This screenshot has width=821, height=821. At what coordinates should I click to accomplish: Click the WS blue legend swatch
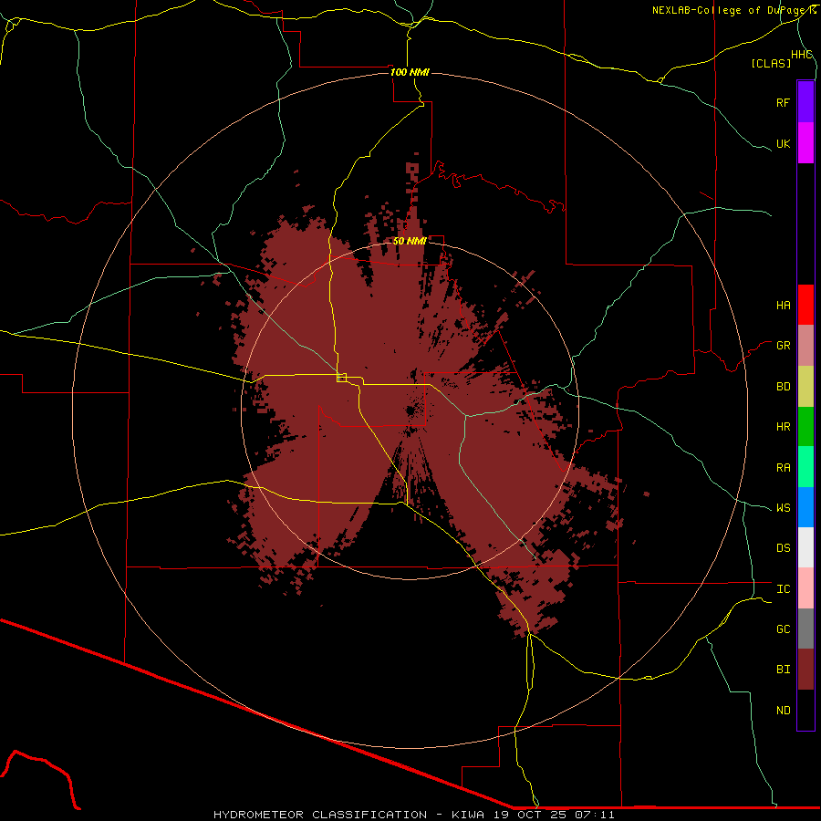click(805, 507)
